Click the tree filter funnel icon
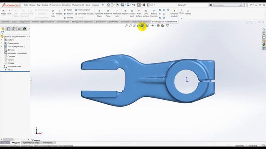The image size is (266, 149). click(2, 33)
